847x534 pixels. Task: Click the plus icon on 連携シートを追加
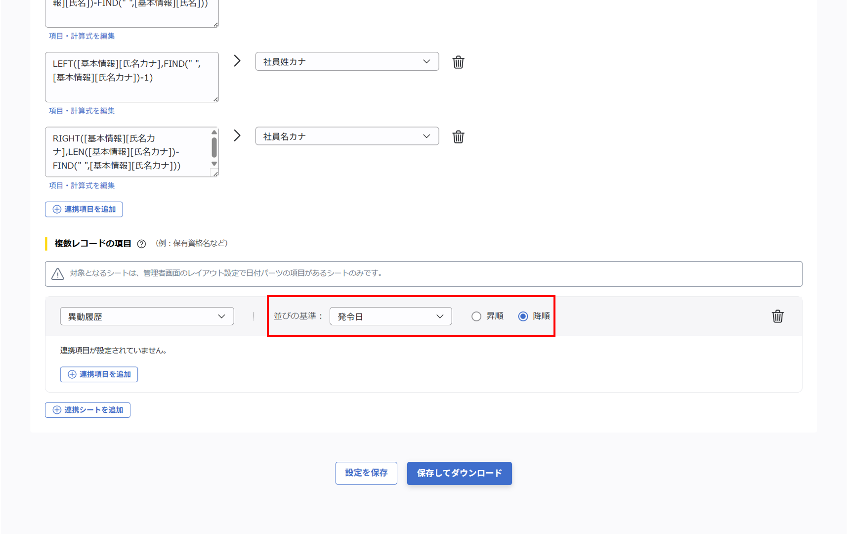[56, 410]
